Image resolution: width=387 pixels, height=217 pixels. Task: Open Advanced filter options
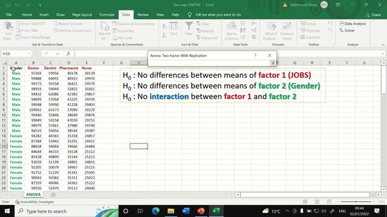(x=207, y=37)
